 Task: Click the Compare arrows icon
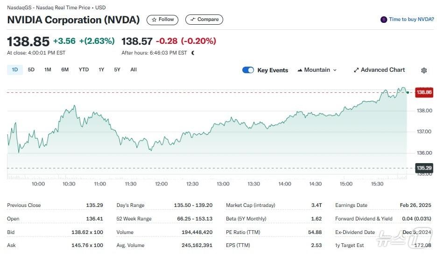tap(192, 20)
